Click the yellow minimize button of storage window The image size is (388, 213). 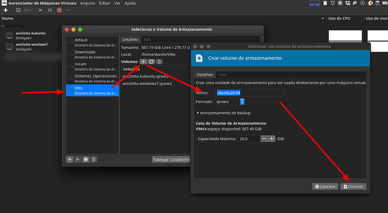(73, 29)
